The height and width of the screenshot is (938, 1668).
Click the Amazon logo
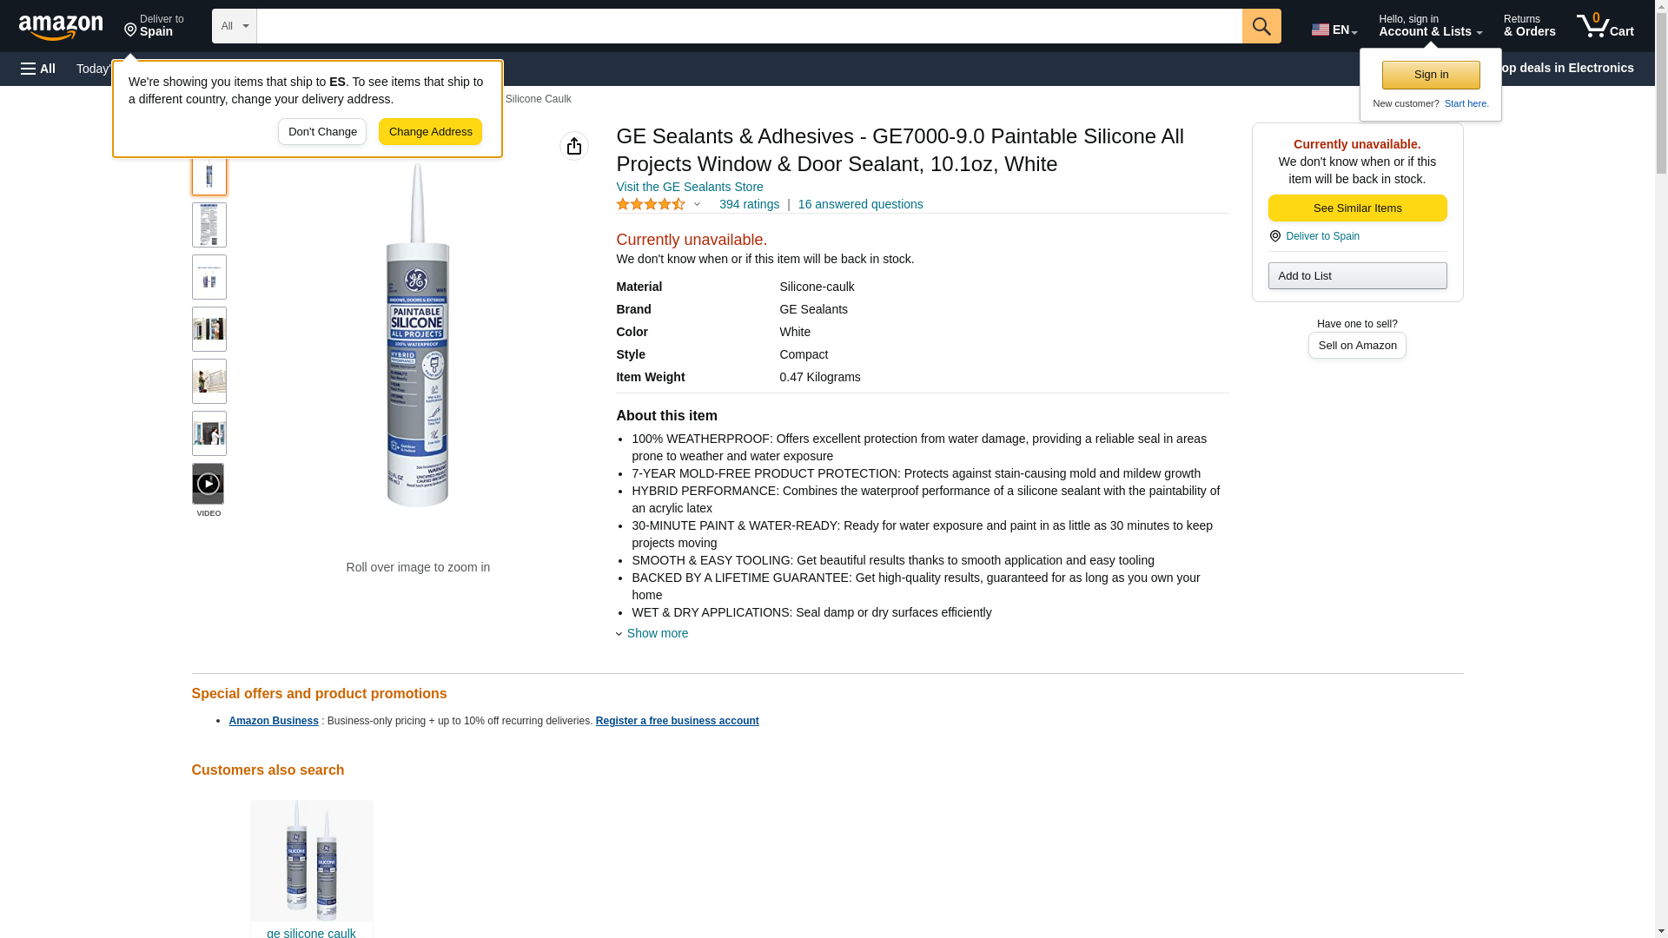[61, 27]
